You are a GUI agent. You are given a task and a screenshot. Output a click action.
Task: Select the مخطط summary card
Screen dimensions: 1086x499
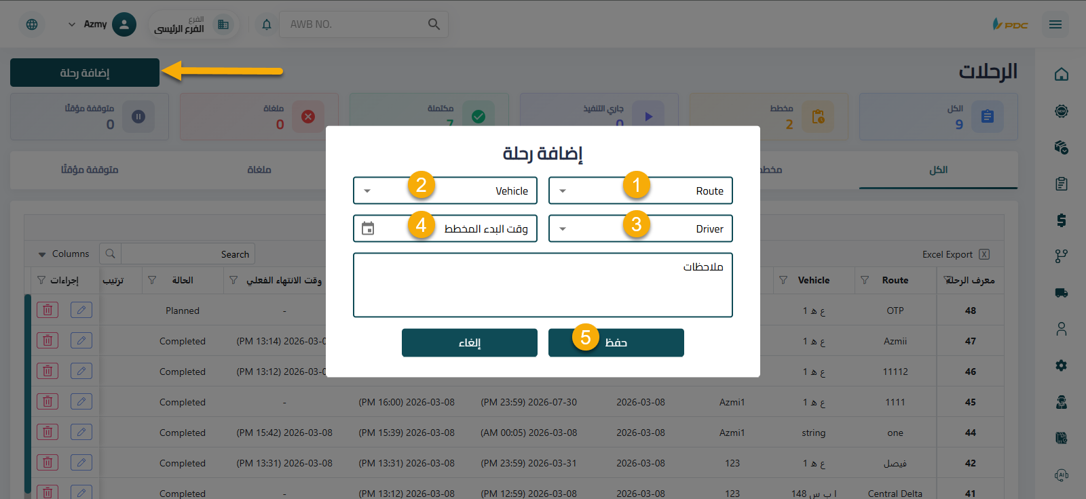[x=768, y=117]
